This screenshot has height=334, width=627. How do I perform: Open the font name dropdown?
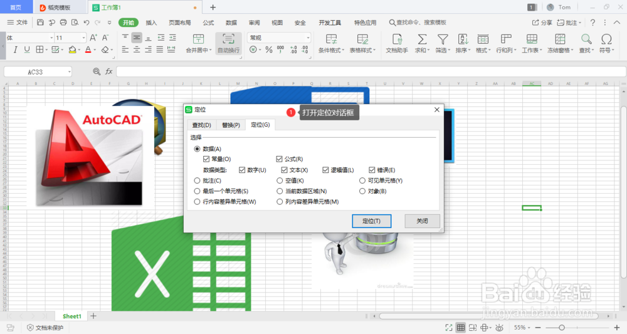[51, 38]
